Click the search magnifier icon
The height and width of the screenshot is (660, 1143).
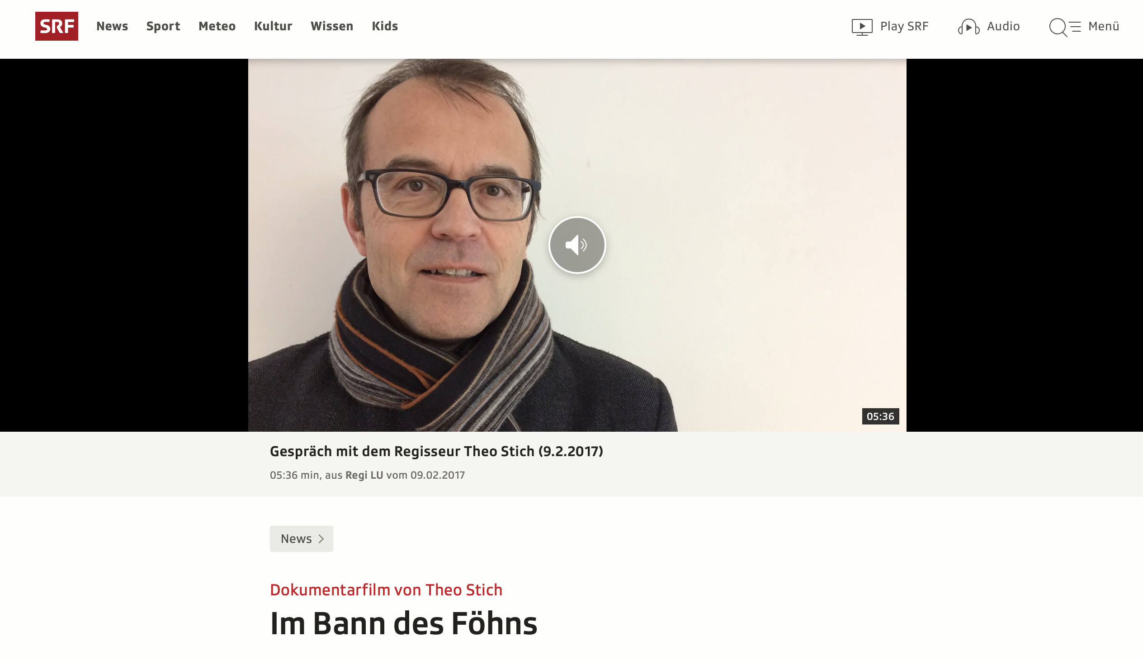pyautogui.click(x=1058, y=27)
